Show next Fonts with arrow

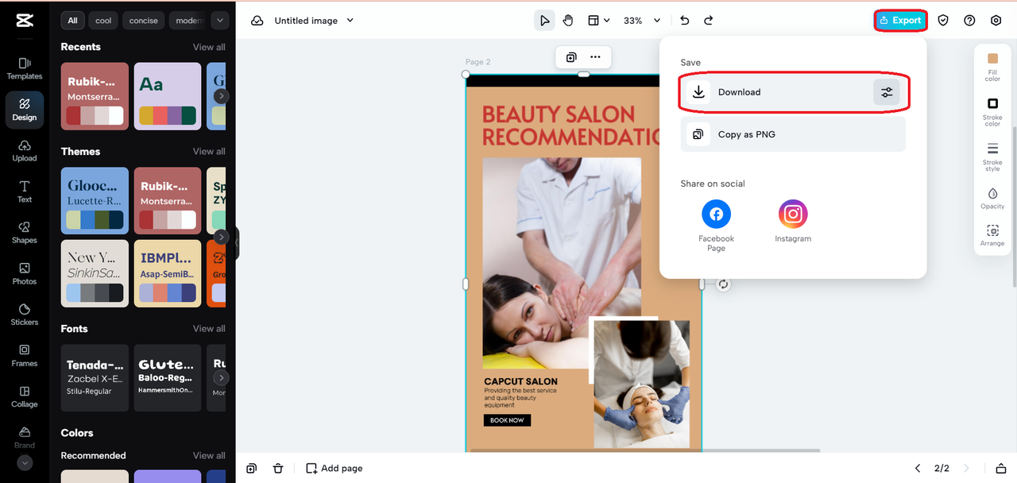tap(222, 378)
